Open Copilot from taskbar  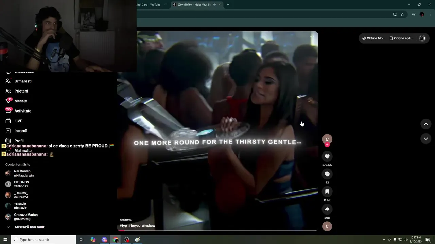(93, 240)
